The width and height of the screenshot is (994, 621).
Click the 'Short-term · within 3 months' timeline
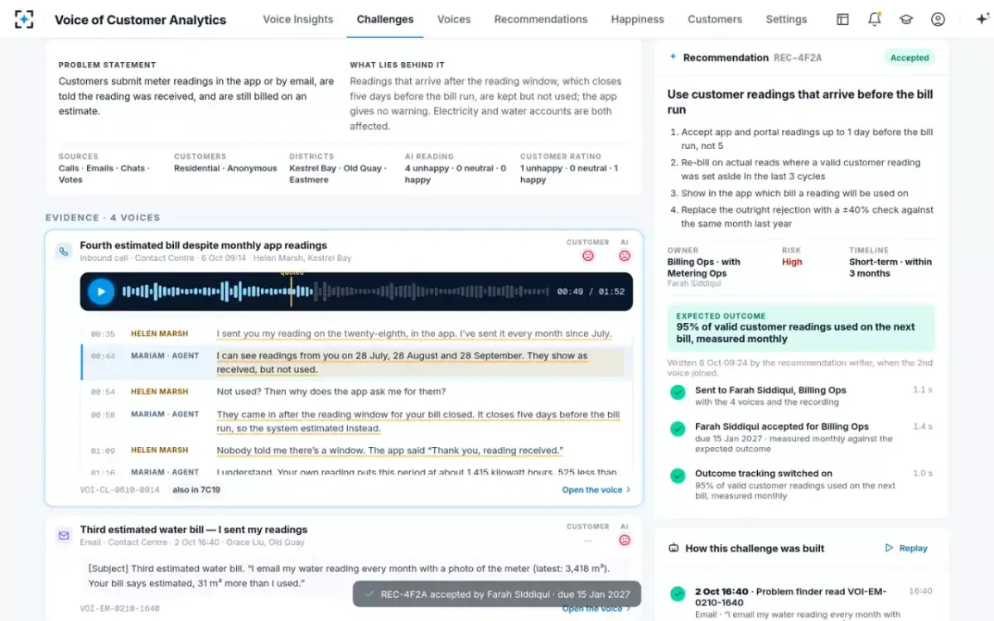pyautogui.click(x=890, y=267)
